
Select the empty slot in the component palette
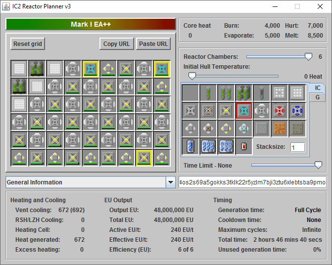click(x=190, y=92)
